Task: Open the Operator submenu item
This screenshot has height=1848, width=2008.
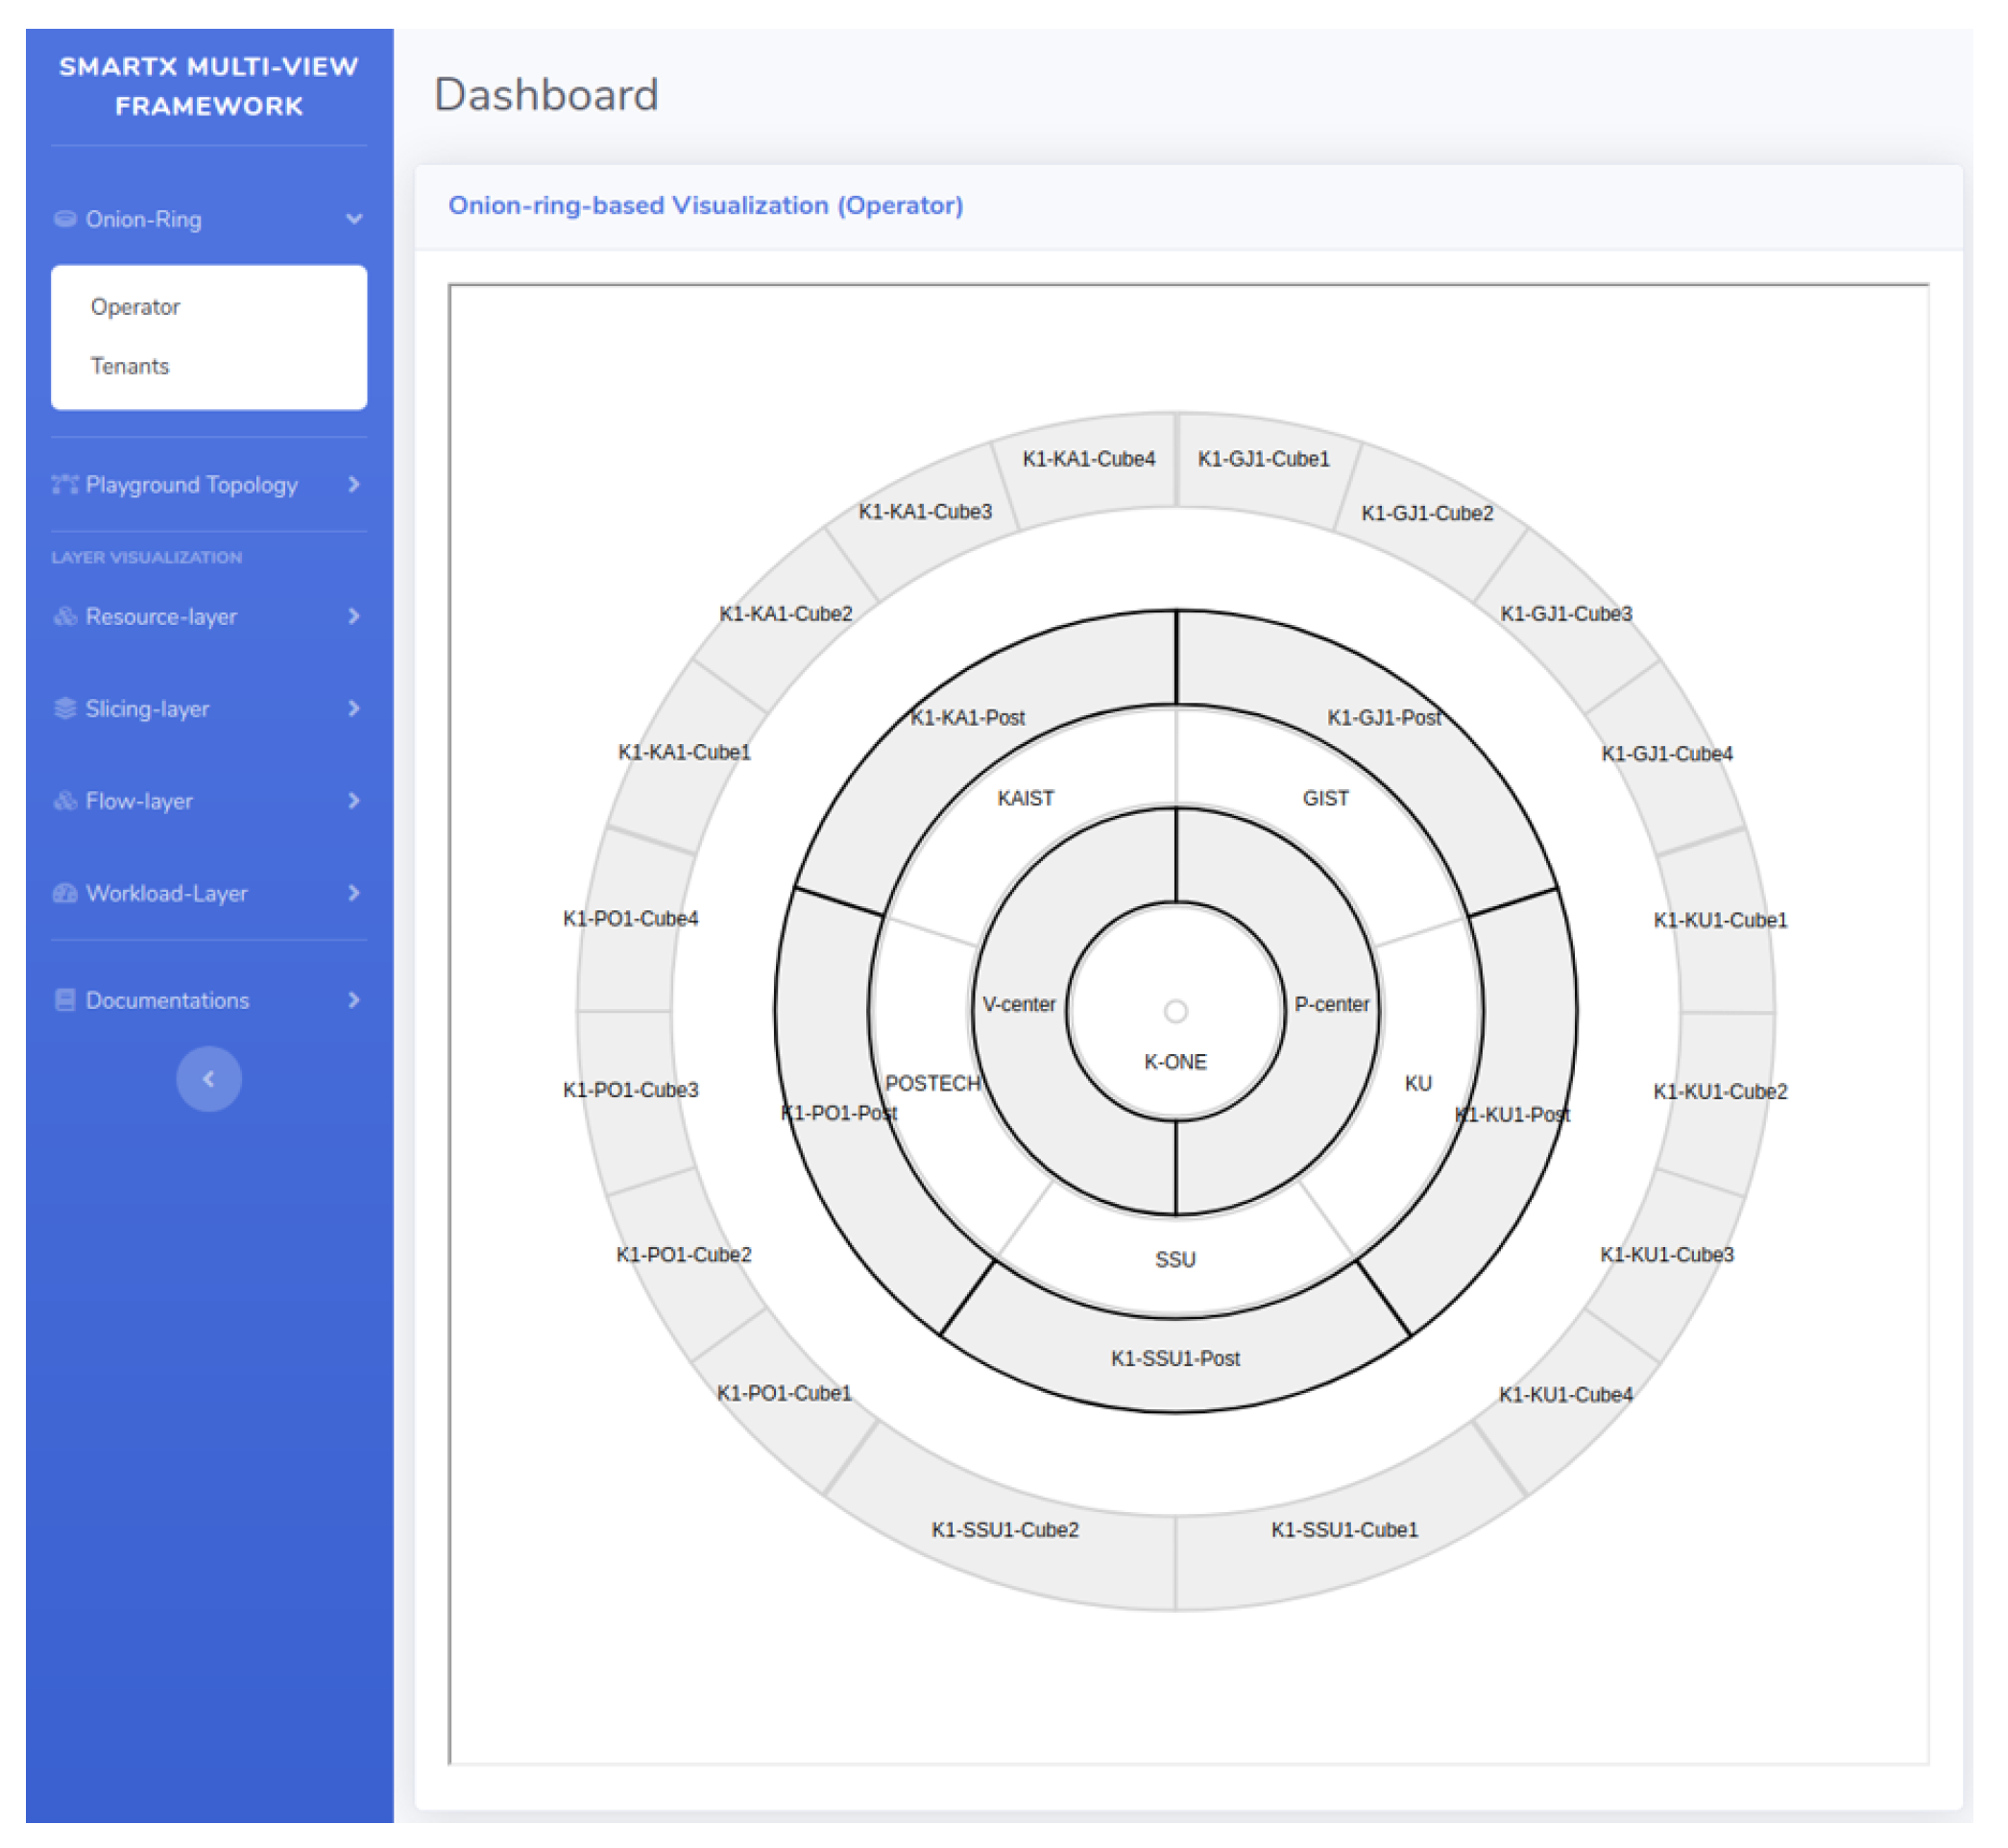Action: click(136, 308)
